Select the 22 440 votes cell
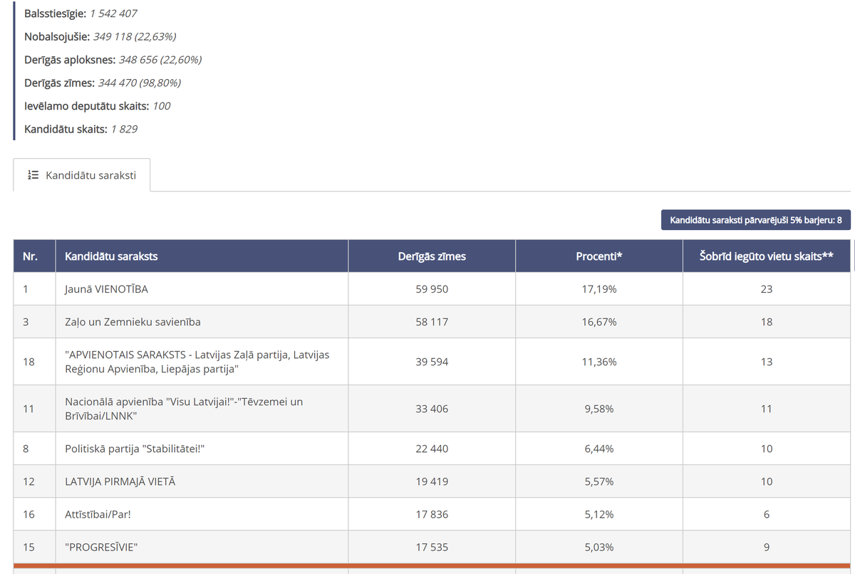Image resolution: width=855 pixels, height=574 pixels. click(432, 449)
